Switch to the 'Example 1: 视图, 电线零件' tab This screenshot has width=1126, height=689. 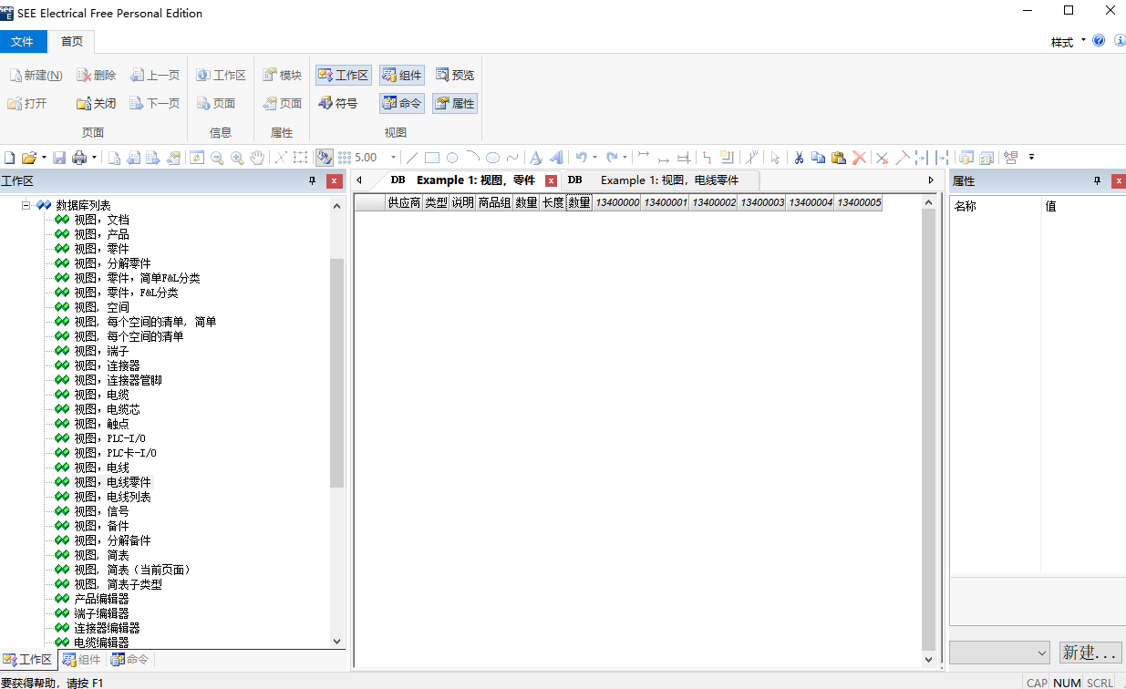pos(668,180)
